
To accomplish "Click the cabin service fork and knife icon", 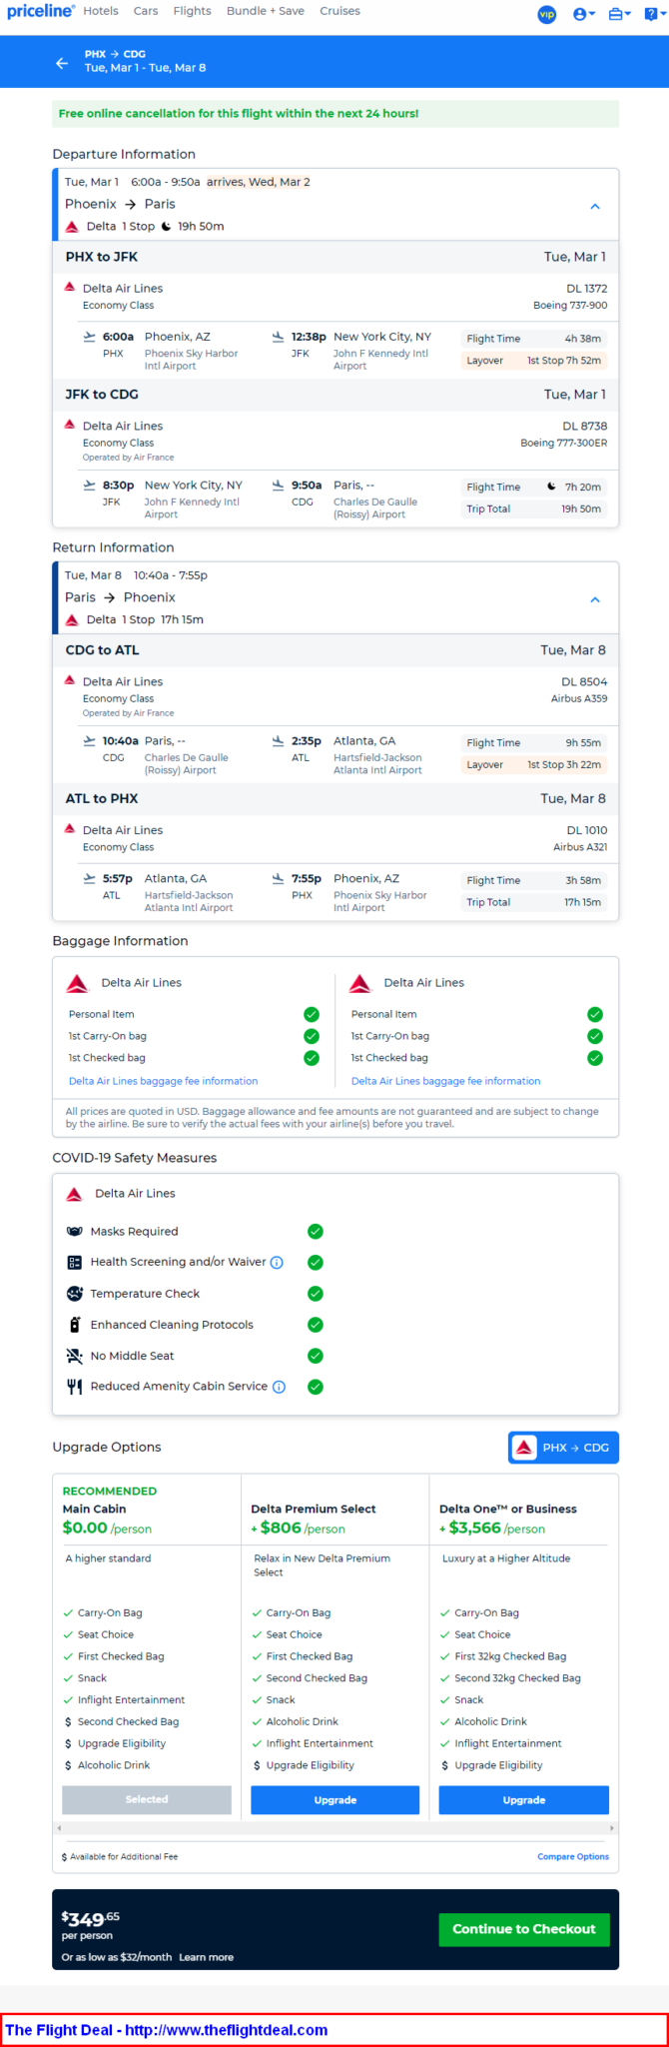I will pyautogui.click(x=74, y=1387).
